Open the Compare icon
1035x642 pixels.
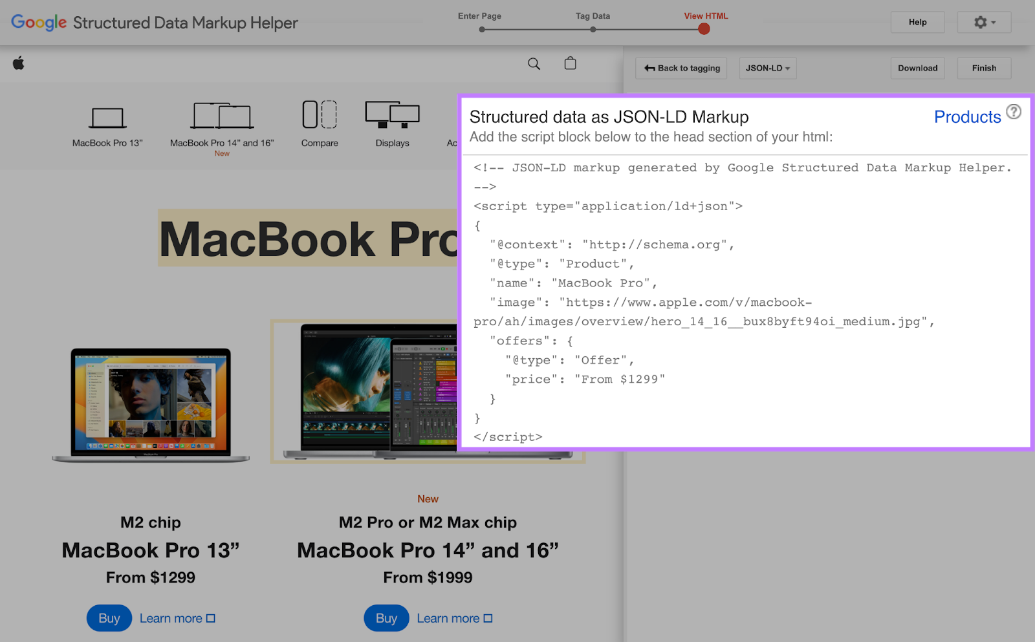(x=320, y=114)
